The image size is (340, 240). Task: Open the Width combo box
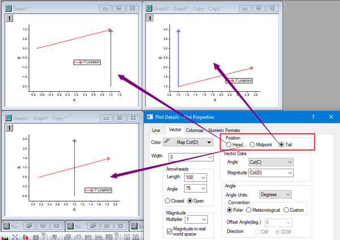191,157
